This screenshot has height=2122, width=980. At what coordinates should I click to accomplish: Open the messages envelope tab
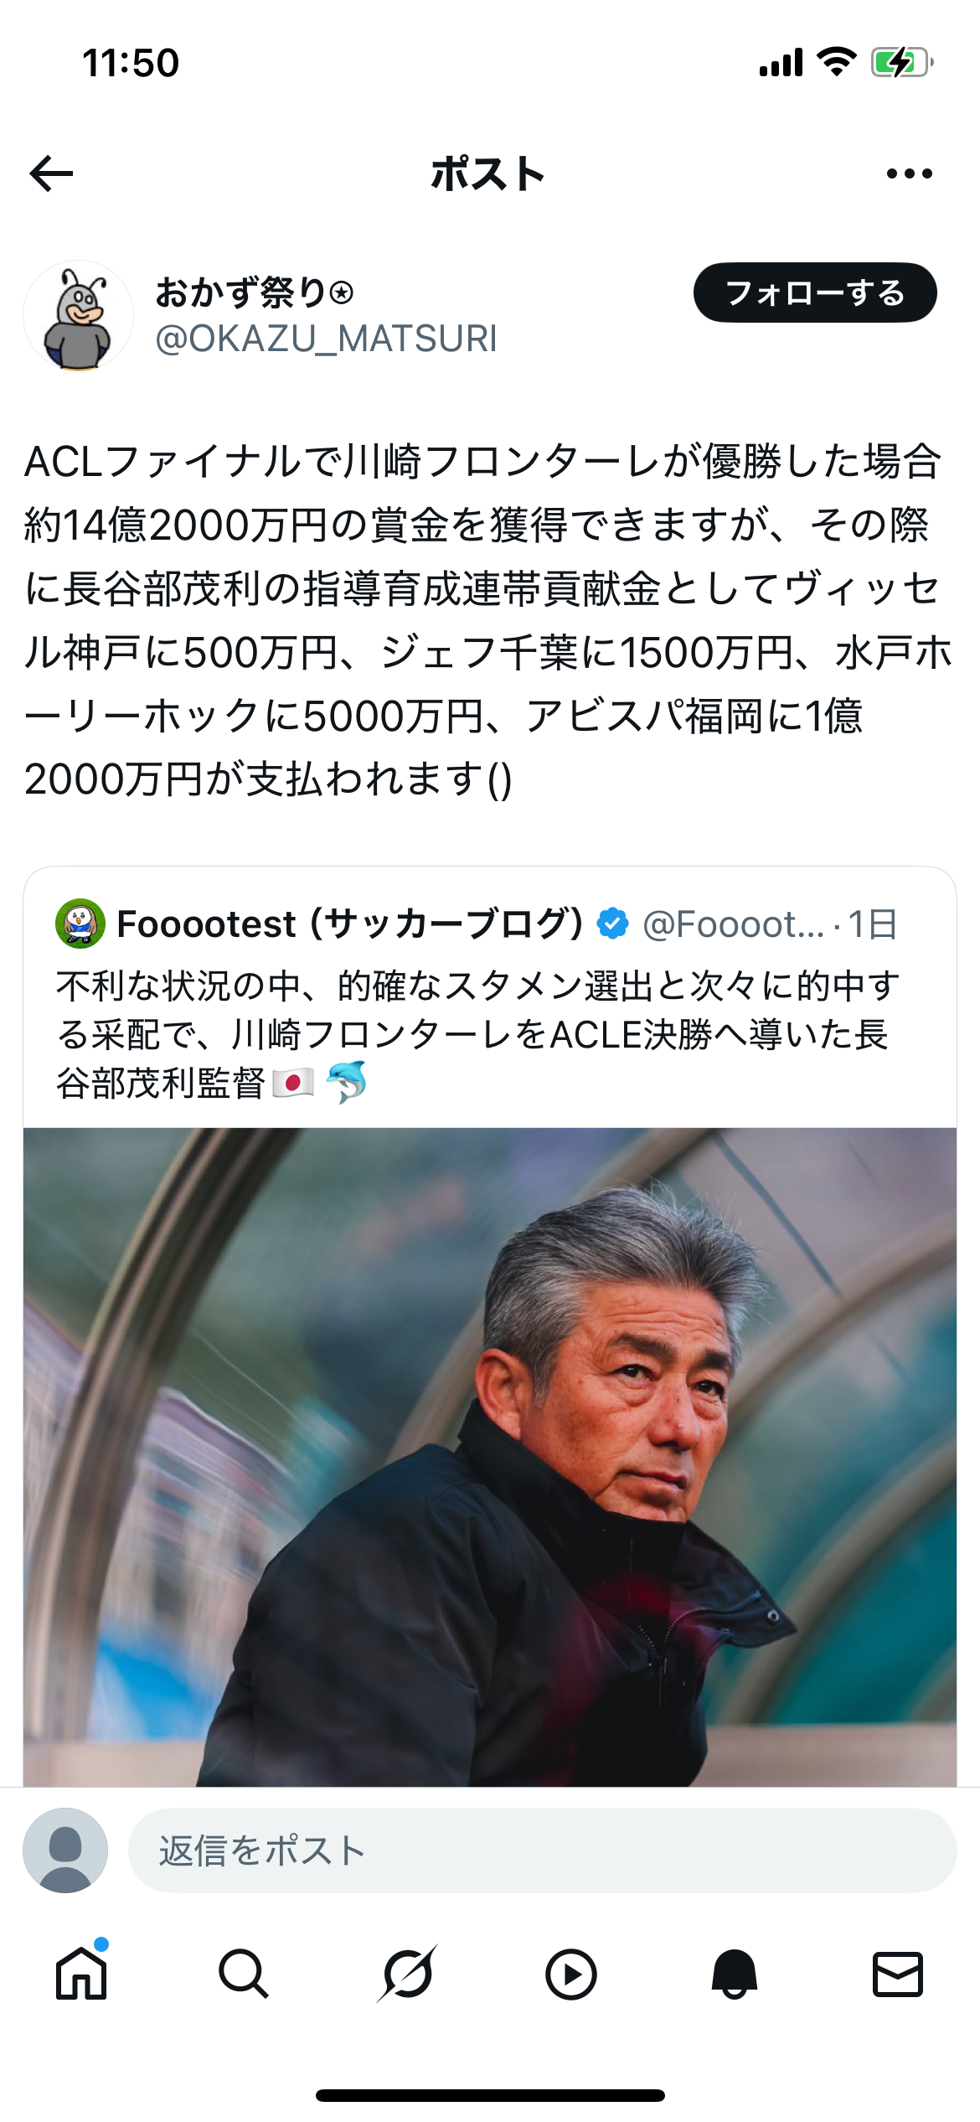coord(898,1974)
